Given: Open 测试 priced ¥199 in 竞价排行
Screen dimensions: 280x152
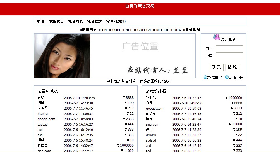Looking at the screenshot, I should [149, 129].
